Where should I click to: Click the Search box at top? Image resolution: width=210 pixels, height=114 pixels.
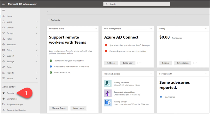pyautogui.click(x=137, y=4)
